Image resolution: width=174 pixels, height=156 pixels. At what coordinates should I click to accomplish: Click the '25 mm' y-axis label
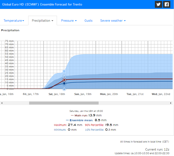pos(9,73)
